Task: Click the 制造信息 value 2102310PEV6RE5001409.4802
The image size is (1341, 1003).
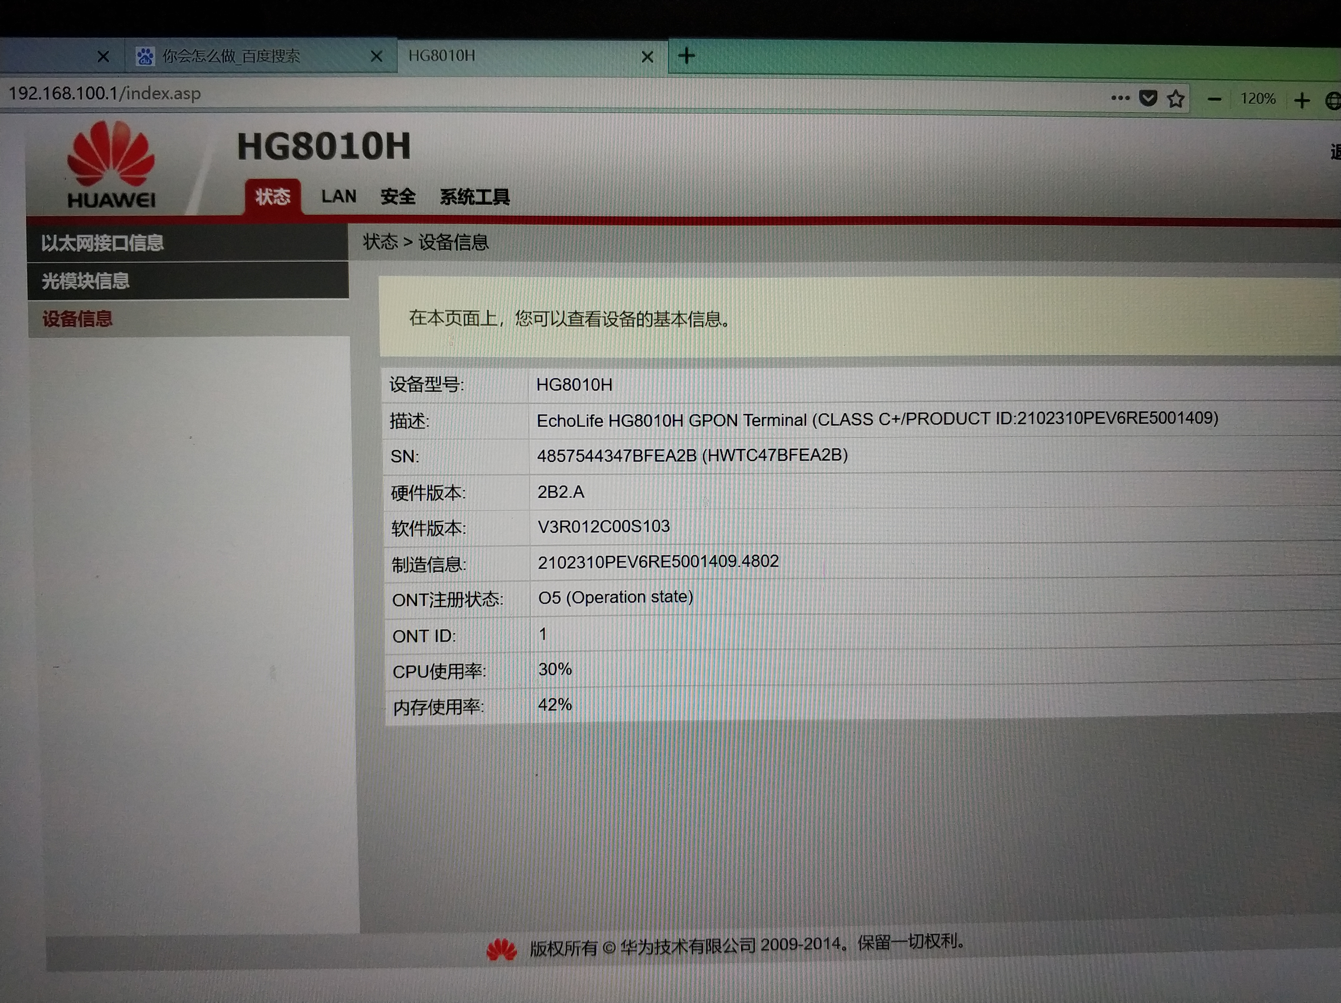Action: 658,562
